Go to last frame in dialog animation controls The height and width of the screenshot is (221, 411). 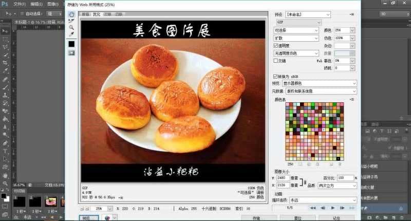pyautogui.click(x=352, y=208)
